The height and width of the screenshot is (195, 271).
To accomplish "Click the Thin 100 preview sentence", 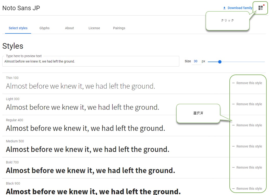I will tap(81, 86).
